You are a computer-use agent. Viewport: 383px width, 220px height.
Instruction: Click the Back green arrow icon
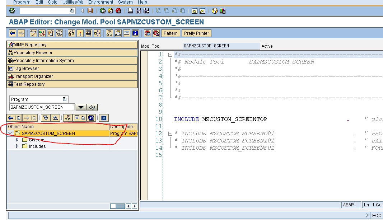click(x=102, y=10)
